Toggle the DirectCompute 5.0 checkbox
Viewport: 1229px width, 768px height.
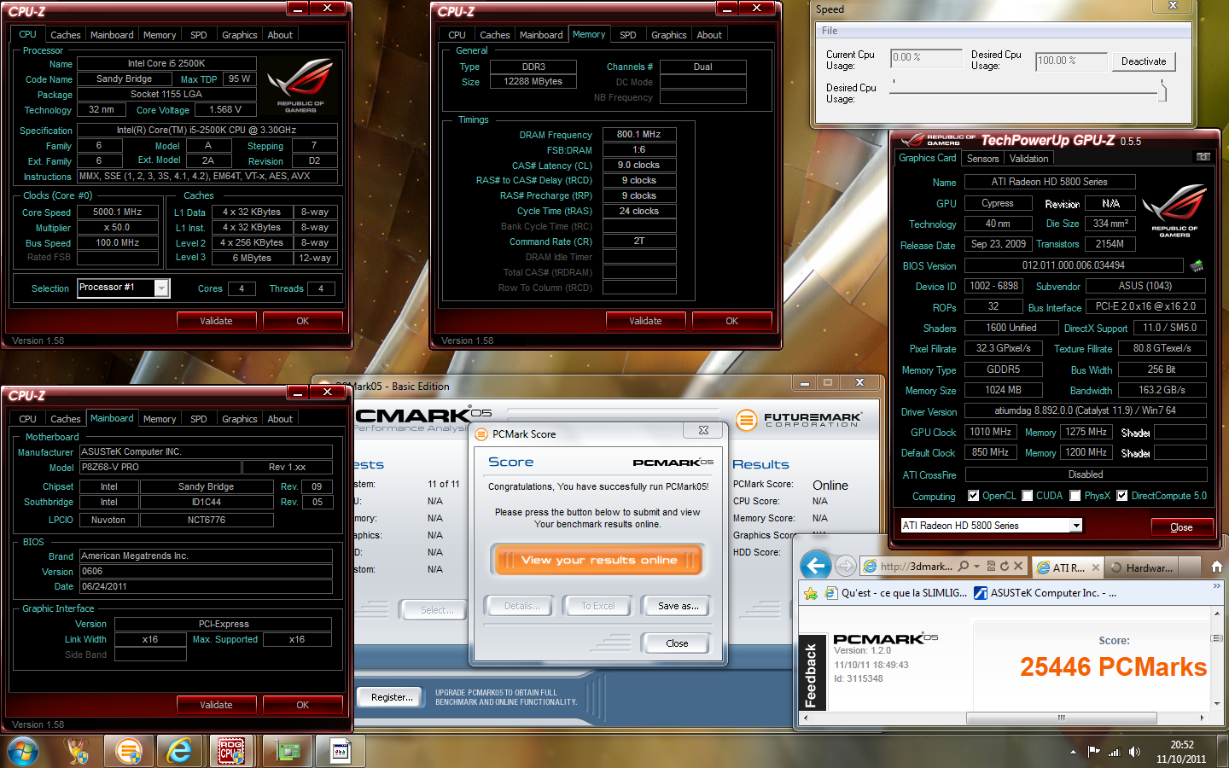point(1122,496)
